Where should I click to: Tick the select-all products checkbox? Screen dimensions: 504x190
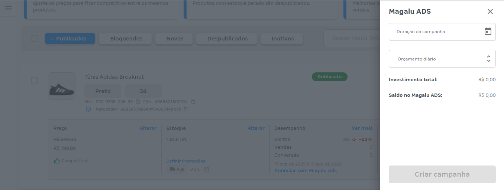click(x=34, y=39)
